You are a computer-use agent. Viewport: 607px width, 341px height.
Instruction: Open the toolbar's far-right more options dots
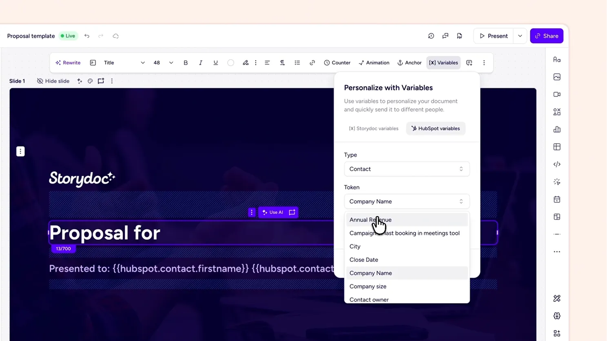point(484,63)
